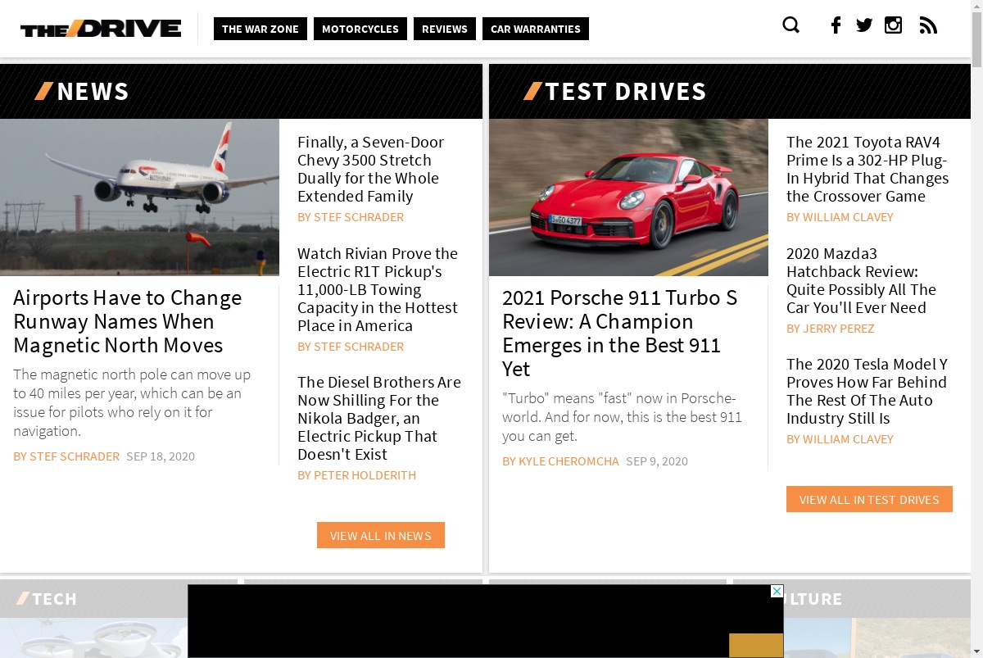Image resolution: width=983 pixels, height=658 pixels.
Task: Open The War Zone menu item
Action: pyautogui.click(x=260, y=29)
